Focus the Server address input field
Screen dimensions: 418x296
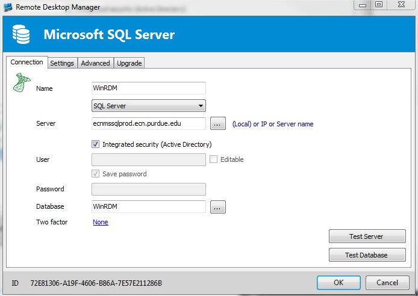point(148,124)
